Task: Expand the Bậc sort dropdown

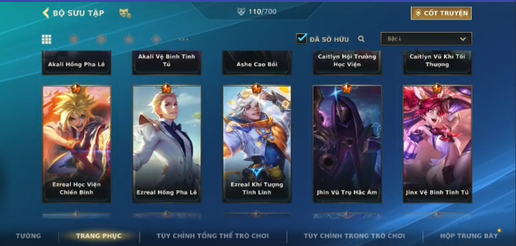Action: (427, 38)
